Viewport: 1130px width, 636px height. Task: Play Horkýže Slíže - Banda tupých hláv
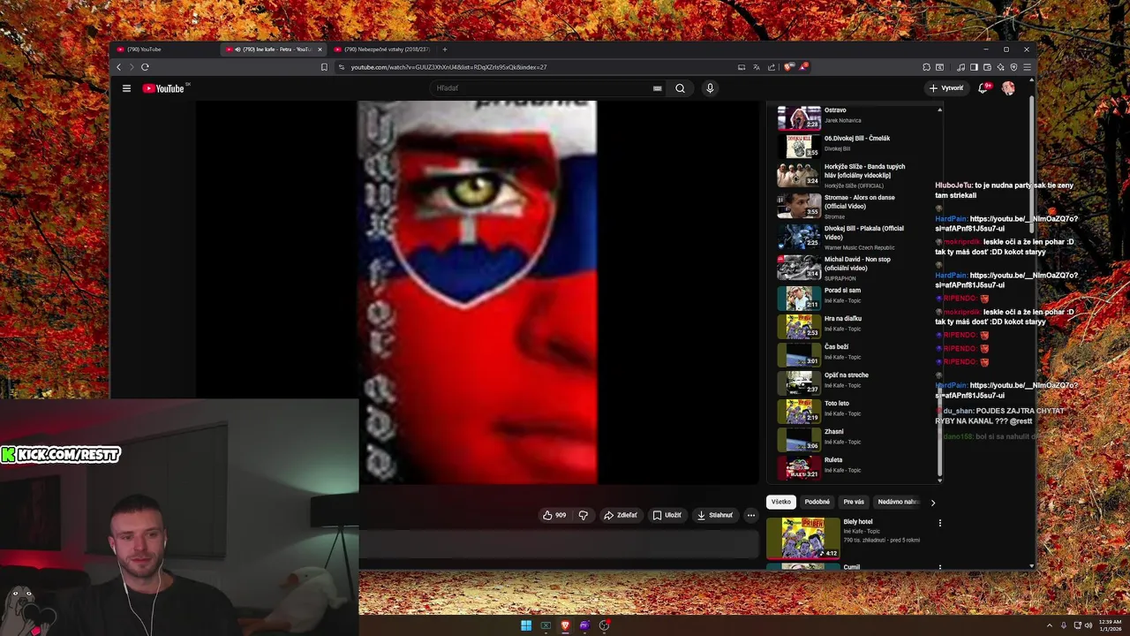855,175
